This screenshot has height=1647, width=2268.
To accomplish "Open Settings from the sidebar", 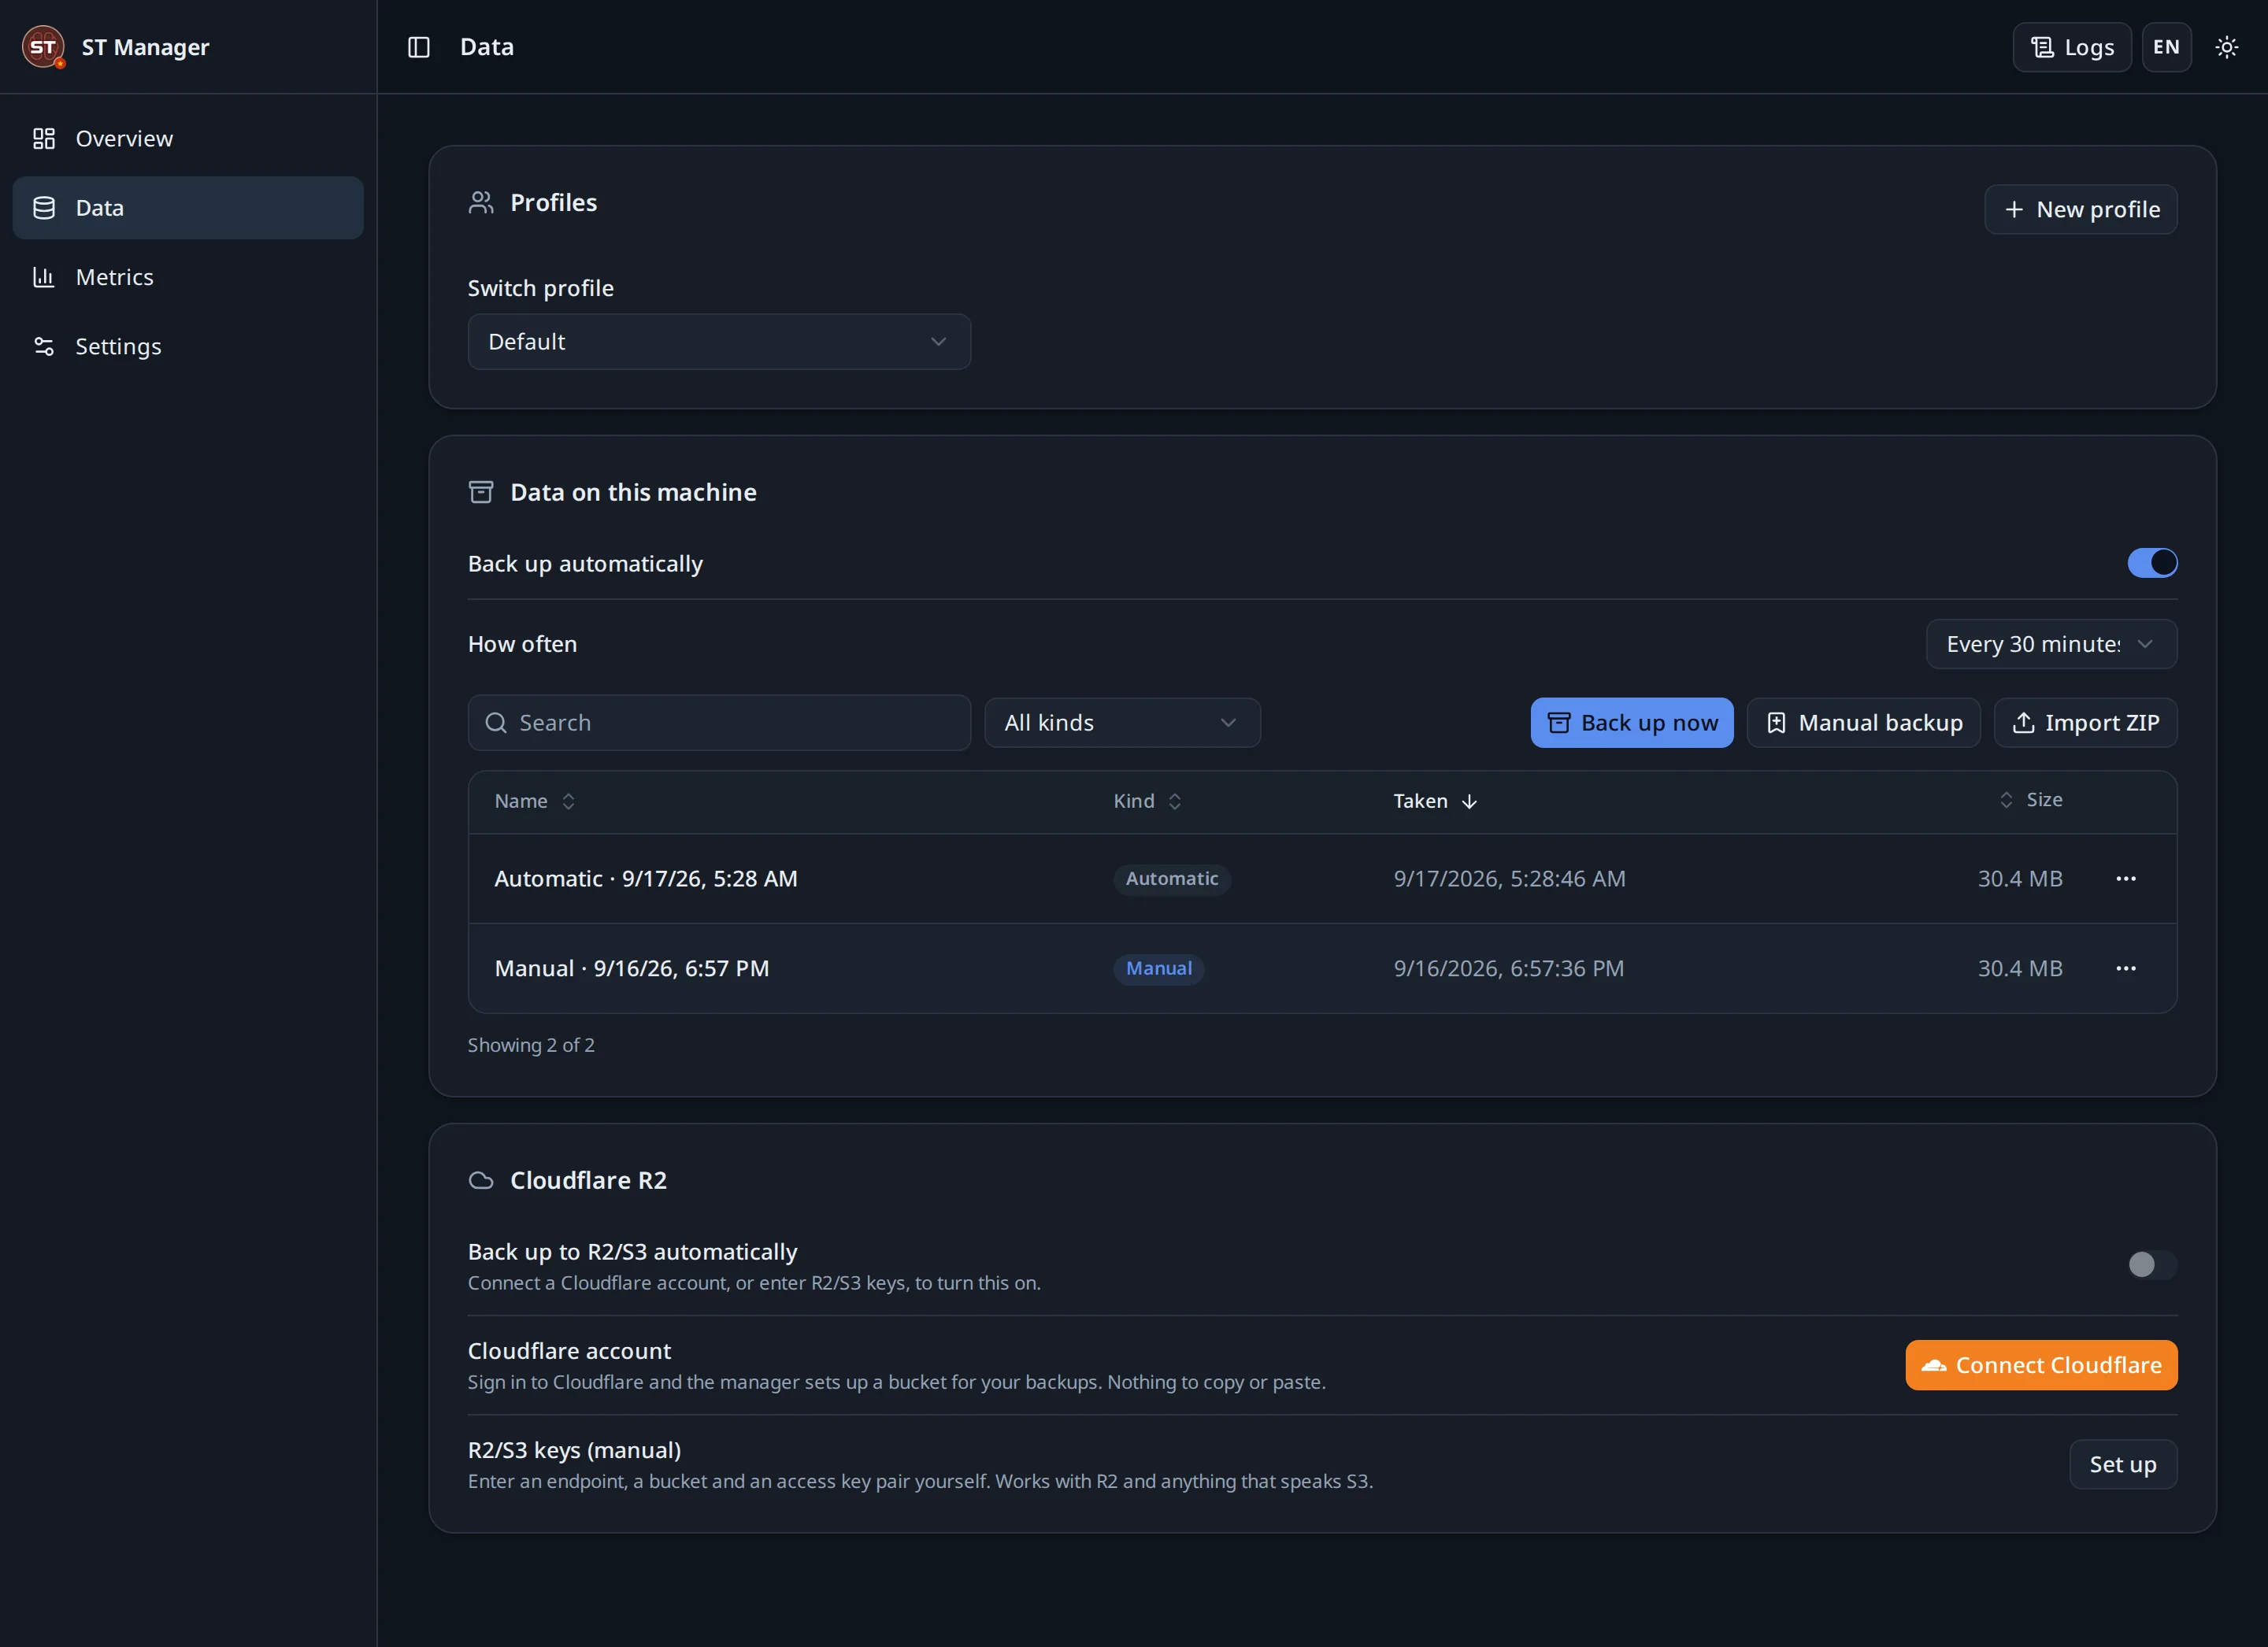I will tap(188, 346).
